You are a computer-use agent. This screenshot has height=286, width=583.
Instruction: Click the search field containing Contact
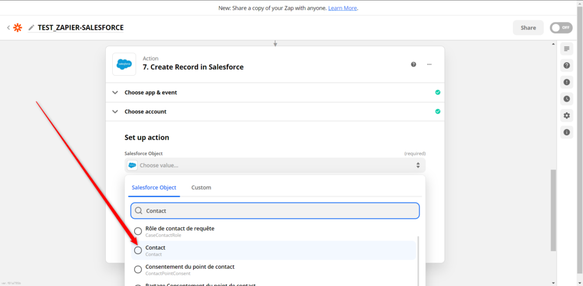[x=275, y=211]
